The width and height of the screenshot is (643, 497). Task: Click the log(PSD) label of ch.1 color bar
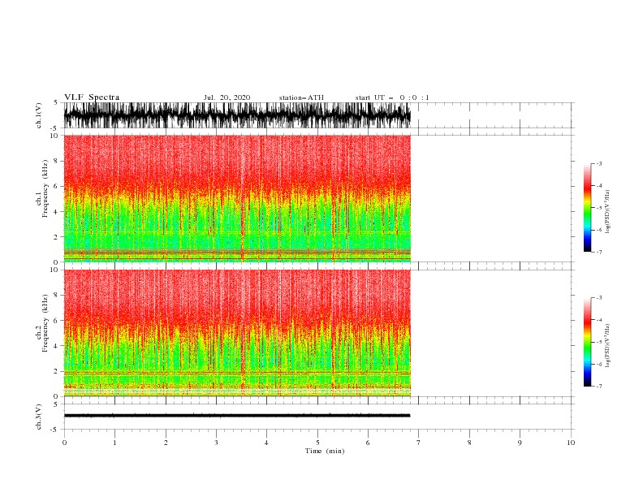[607, 212]
